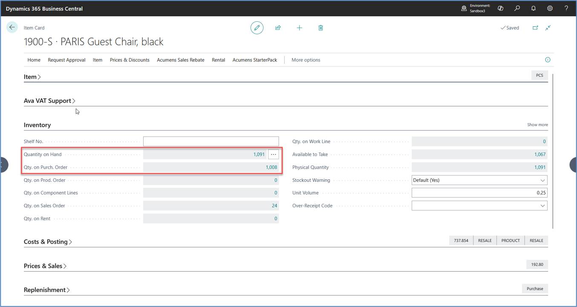Create new item with plus icon
This screenshot has height=307, width=577.
[x=300, y=28]
